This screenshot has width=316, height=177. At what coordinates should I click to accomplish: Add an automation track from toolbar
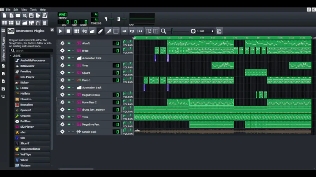[92, 31]
